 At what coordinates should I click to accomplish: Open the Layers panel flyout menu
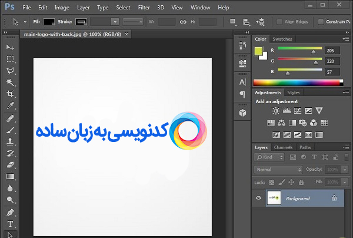point(346,147)
